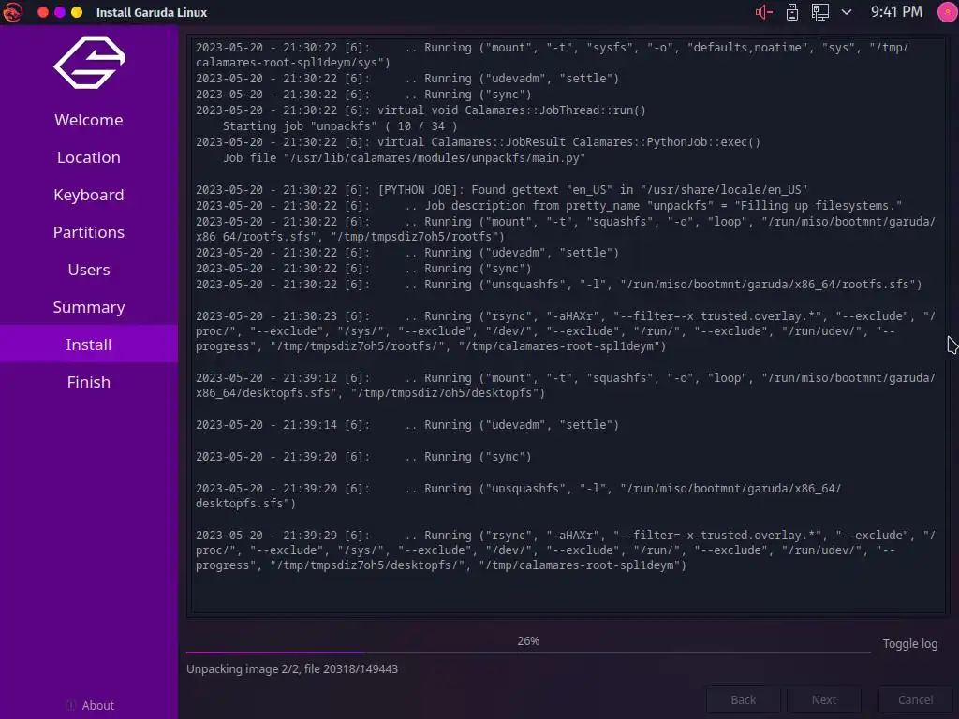Click the 'Starting job "unpackfs" ( 10 / 34 )' log line
The image size is (959, 719).
click(x=339, y=126)
